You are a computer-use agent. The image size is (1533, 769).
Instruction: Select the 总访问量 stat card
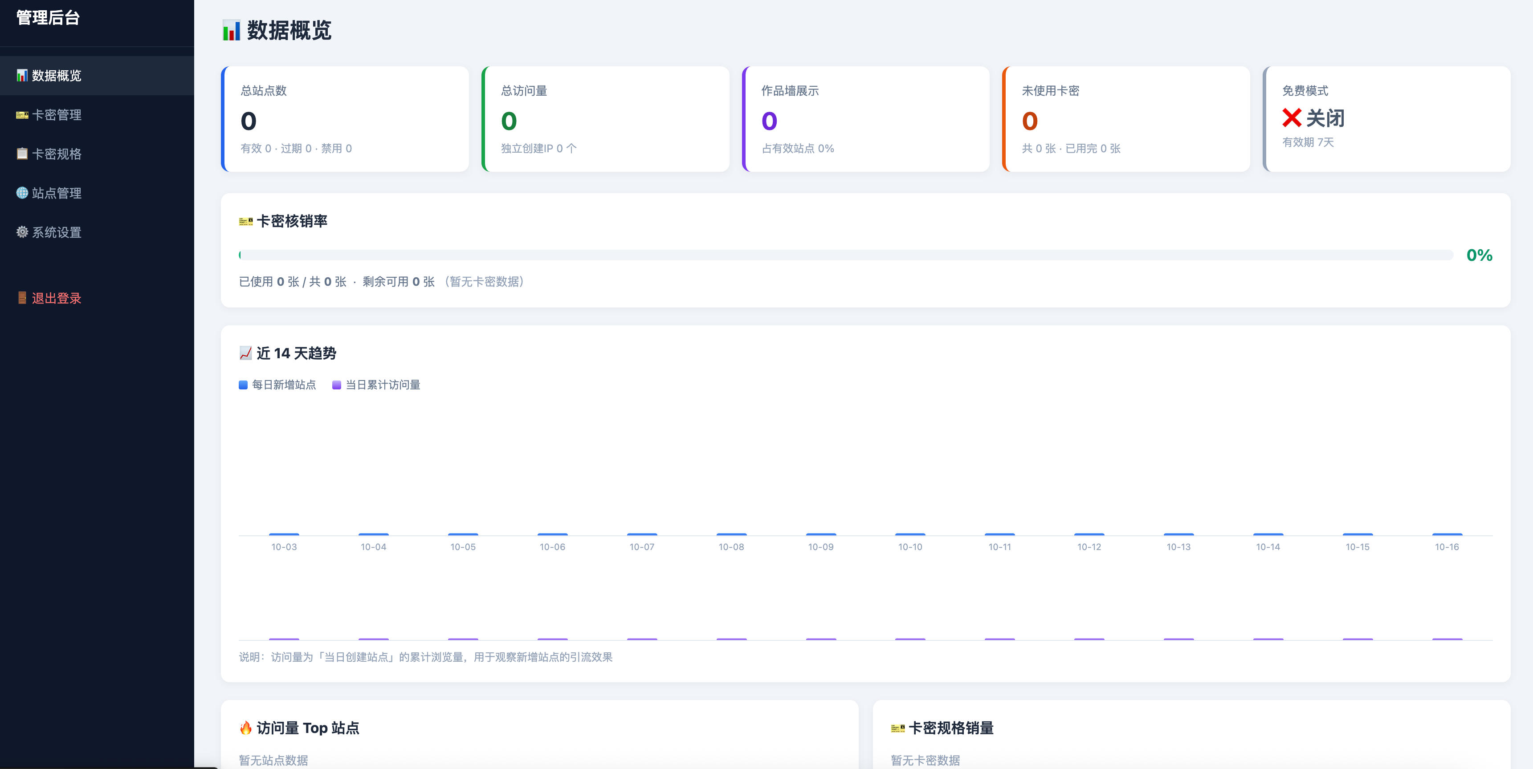pos(606,119)
